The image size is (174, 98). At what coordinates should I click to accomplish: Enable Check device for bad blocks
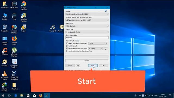click(67, 44)
